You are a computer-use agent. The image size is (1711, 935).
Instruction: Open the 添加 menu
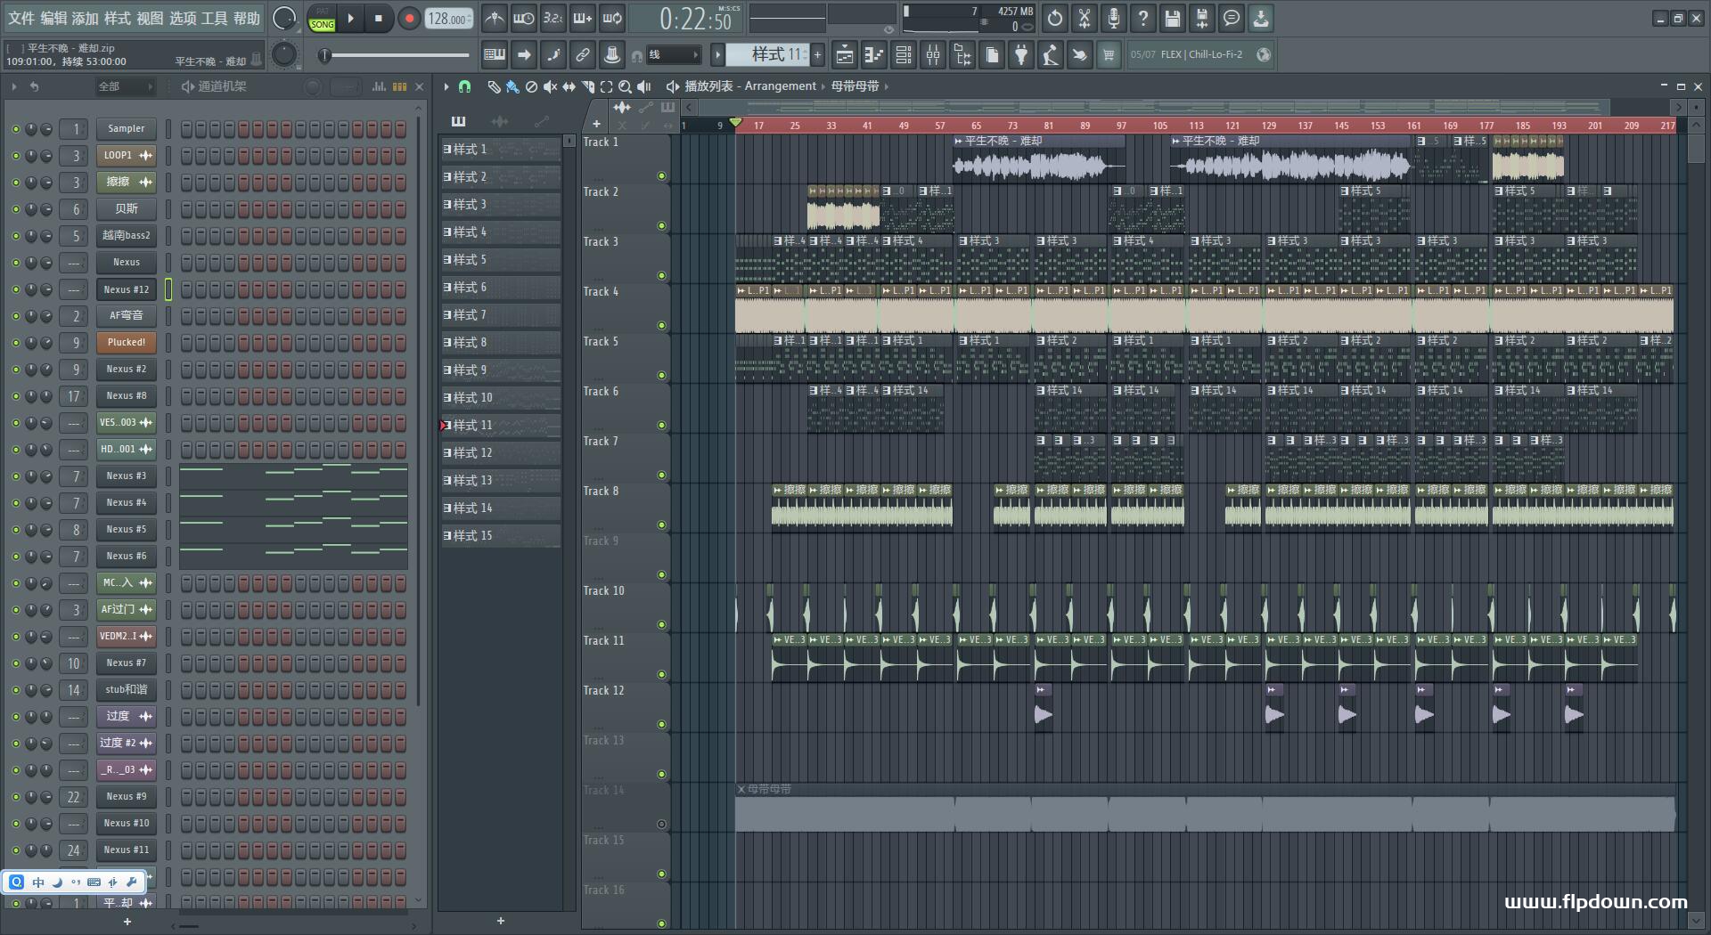(x=86, y=18)
